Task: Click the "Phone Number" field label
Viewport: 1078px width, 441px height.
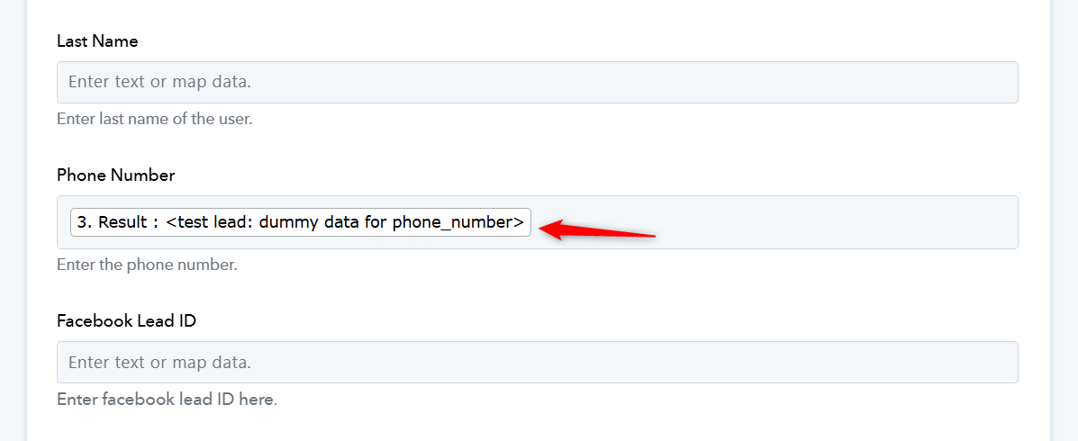Action: point(115,175)
